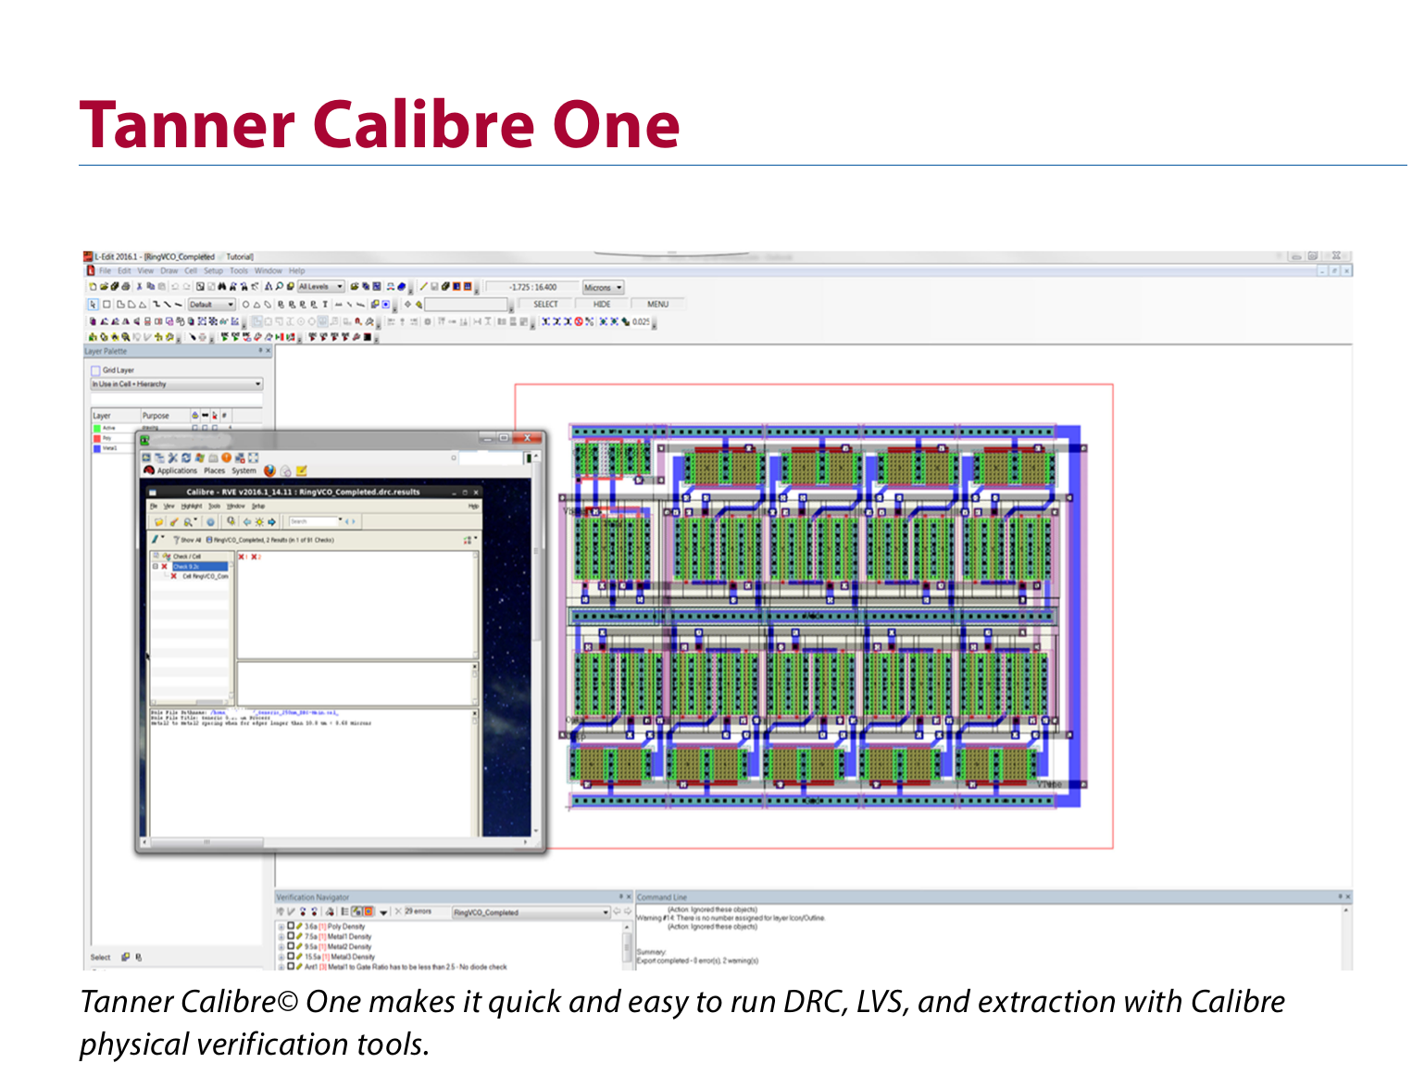Viewport: 1412px width, 1088px height.
Task: Open the Applications menu in Linux panel
Action: tap(177, 470)
